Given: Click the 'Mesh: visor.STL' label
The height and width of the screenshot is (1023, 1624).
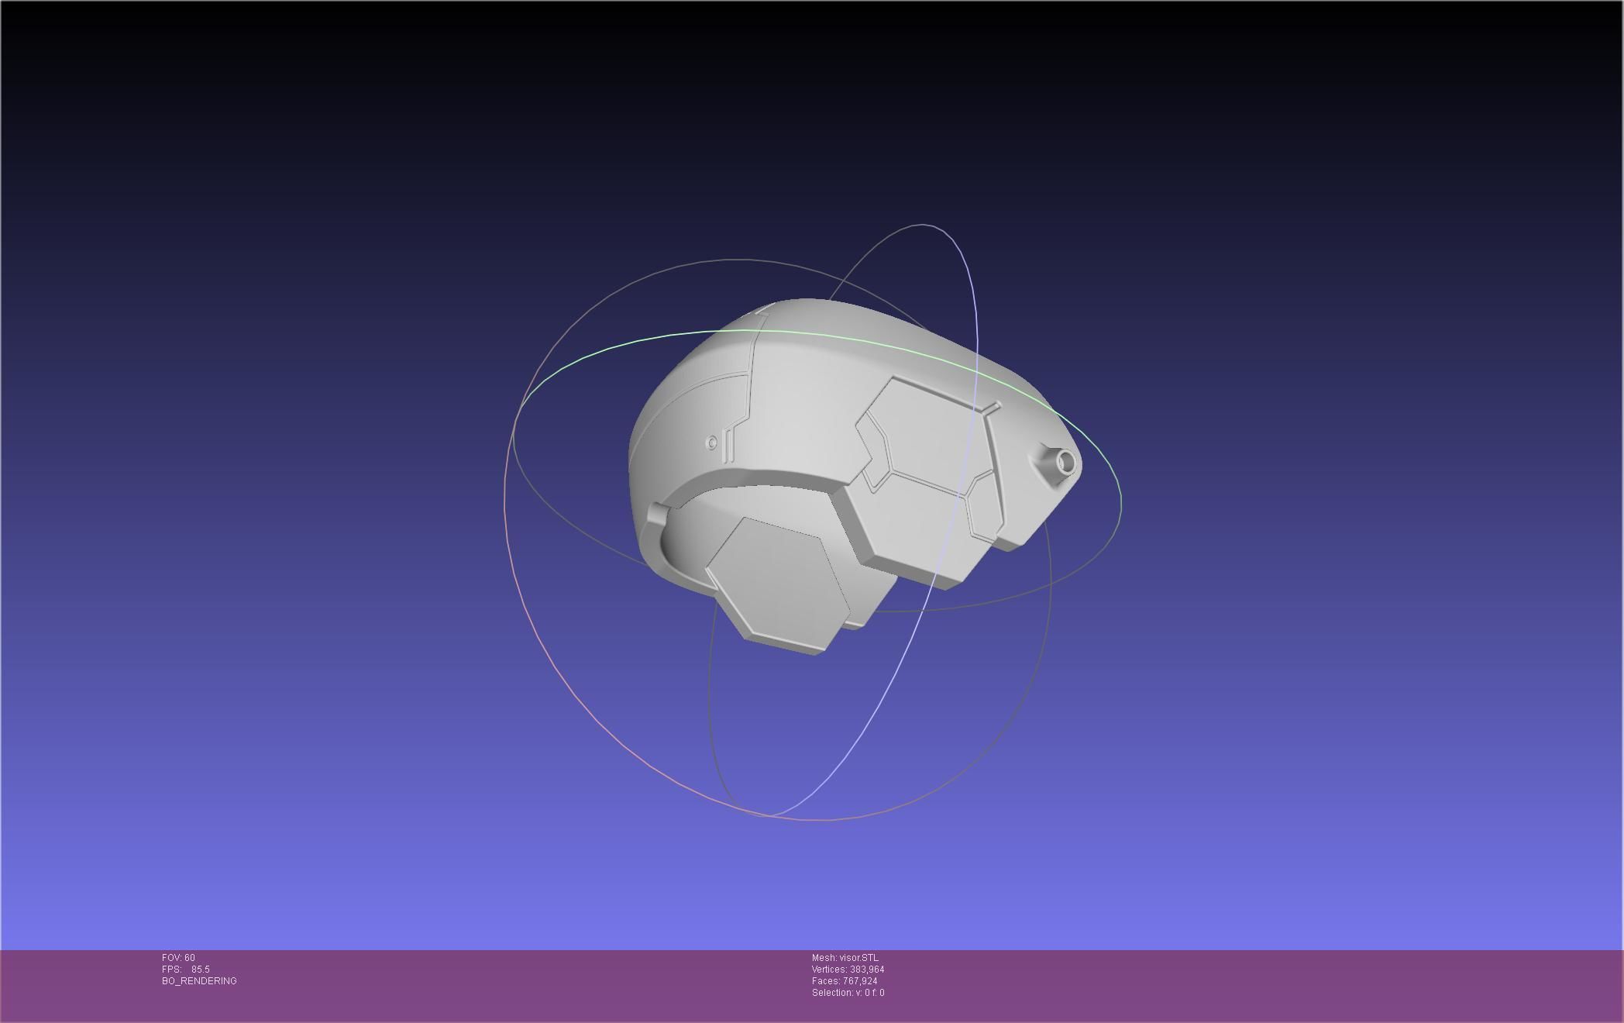Looking at the screenshot, I should [x=845, y=958].
